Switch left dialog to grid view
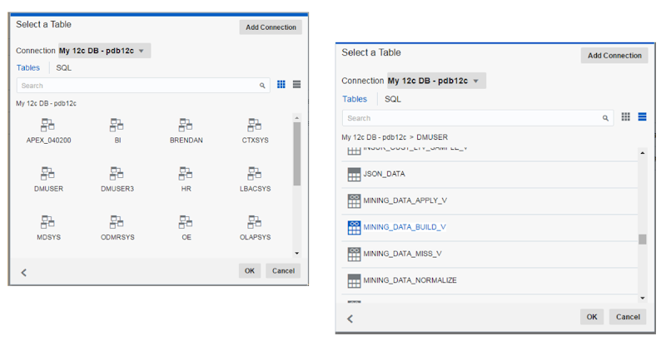This screenshot has width=666, height=341. tap(281, 84)
